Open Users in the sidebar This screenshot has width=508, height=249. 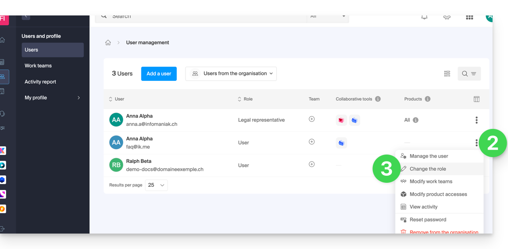(53, 50)
